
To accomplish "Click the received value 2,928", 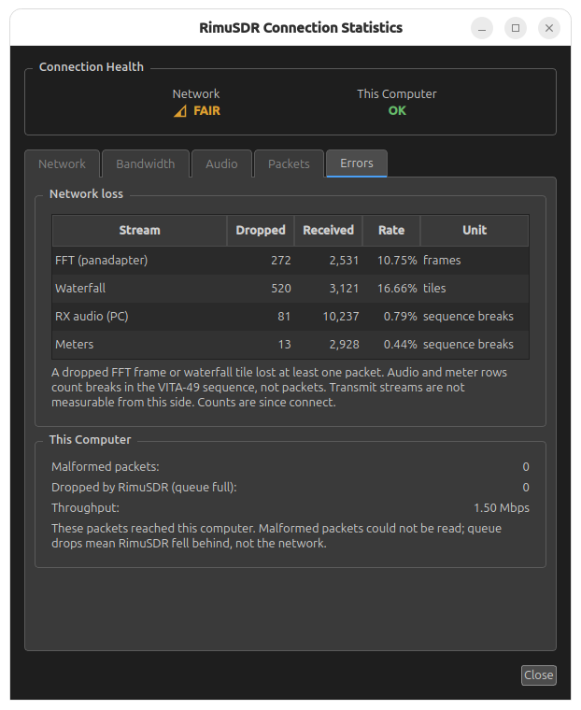I will pyautogui.click(x=344, y=345).
